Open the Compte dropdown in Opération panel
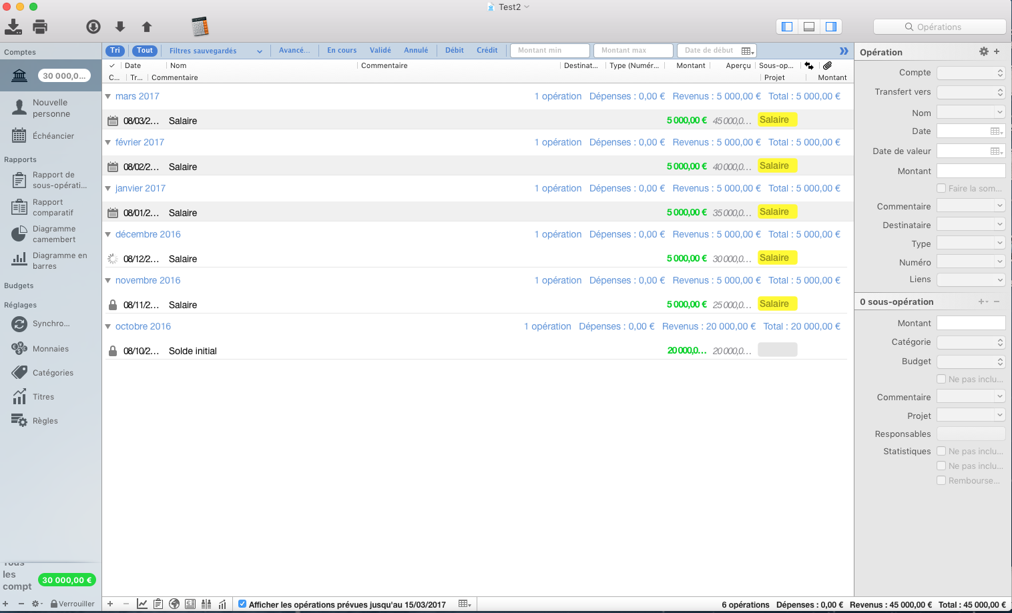Viewport: 1012px width, 613px height. 971,73
